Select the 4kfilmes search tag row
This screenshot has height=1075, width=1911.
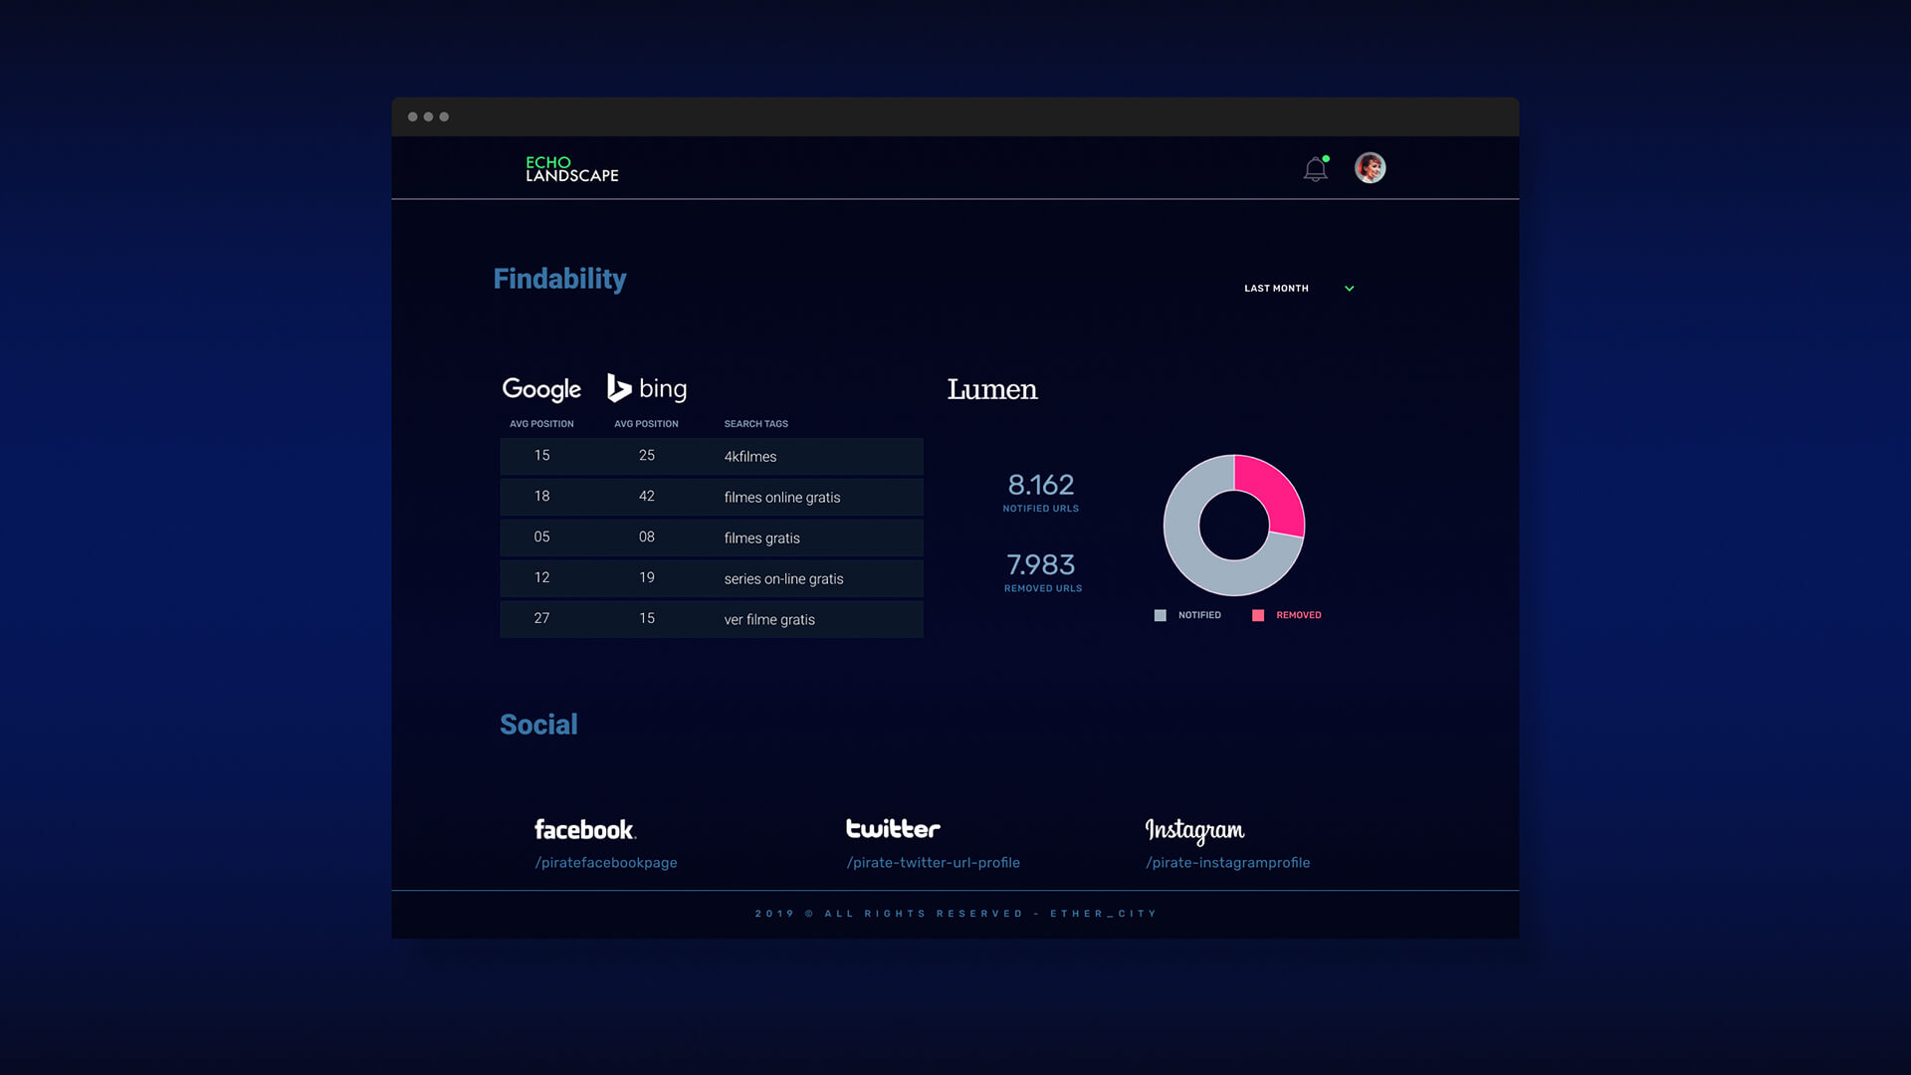(750, 457)
